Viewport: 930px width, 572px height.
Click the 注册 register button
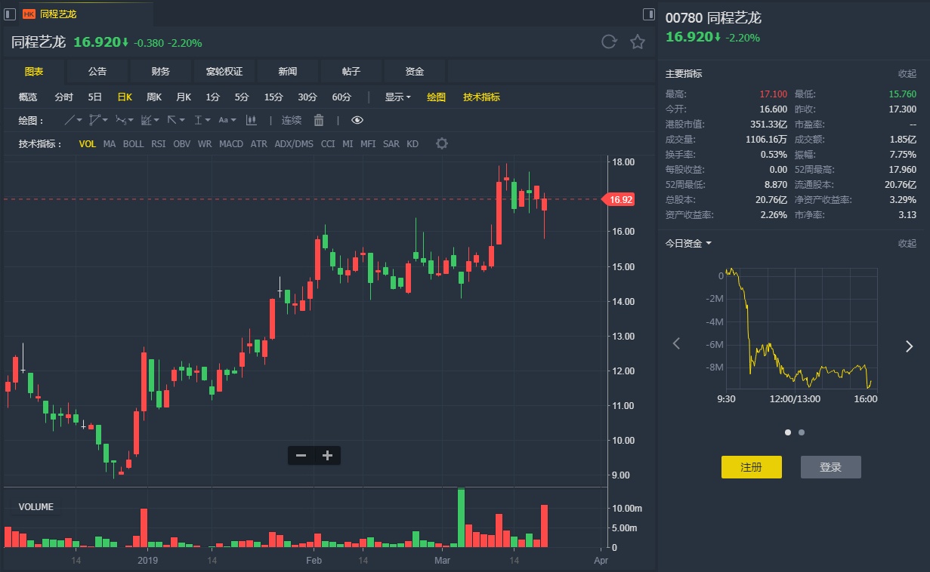752,467
